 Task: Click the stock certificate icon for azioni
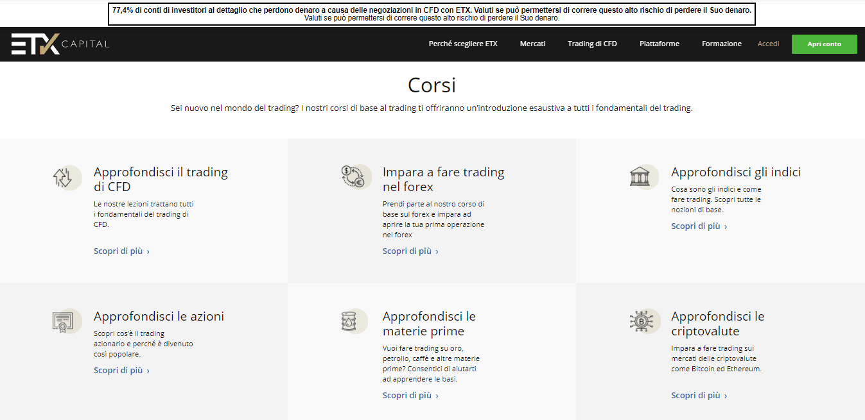point(66,321)
